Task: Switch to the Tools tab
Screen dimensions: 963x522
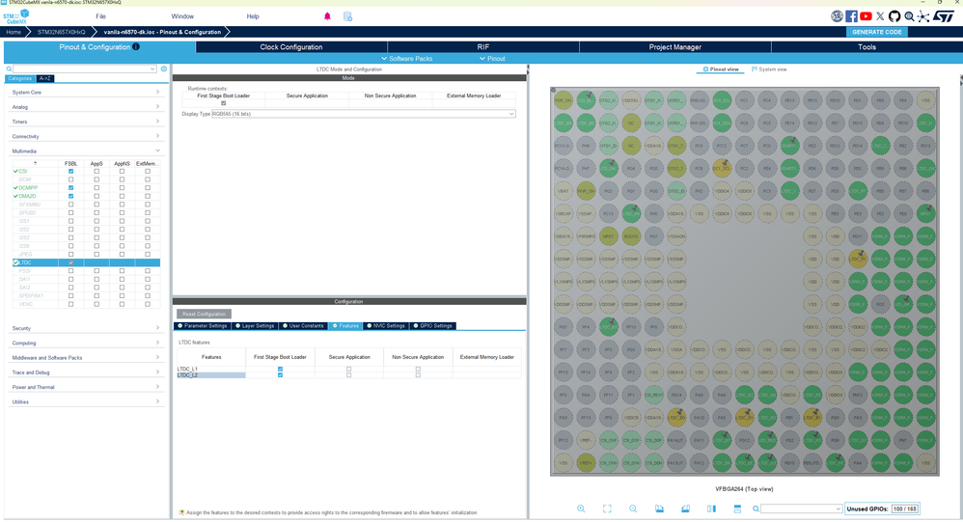Action: 867,46
